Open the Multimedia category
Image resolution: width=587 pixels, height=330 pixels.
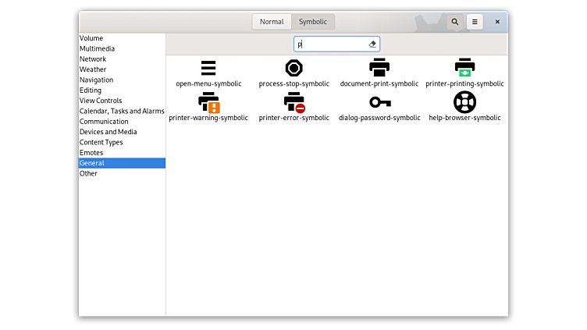pos(97,48)
